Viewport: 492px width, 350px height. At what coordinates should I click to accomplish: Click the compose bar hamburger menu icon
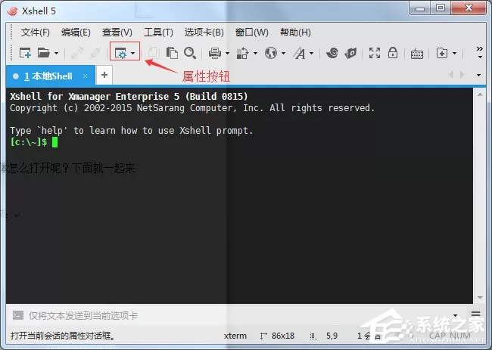coord(475,314)
